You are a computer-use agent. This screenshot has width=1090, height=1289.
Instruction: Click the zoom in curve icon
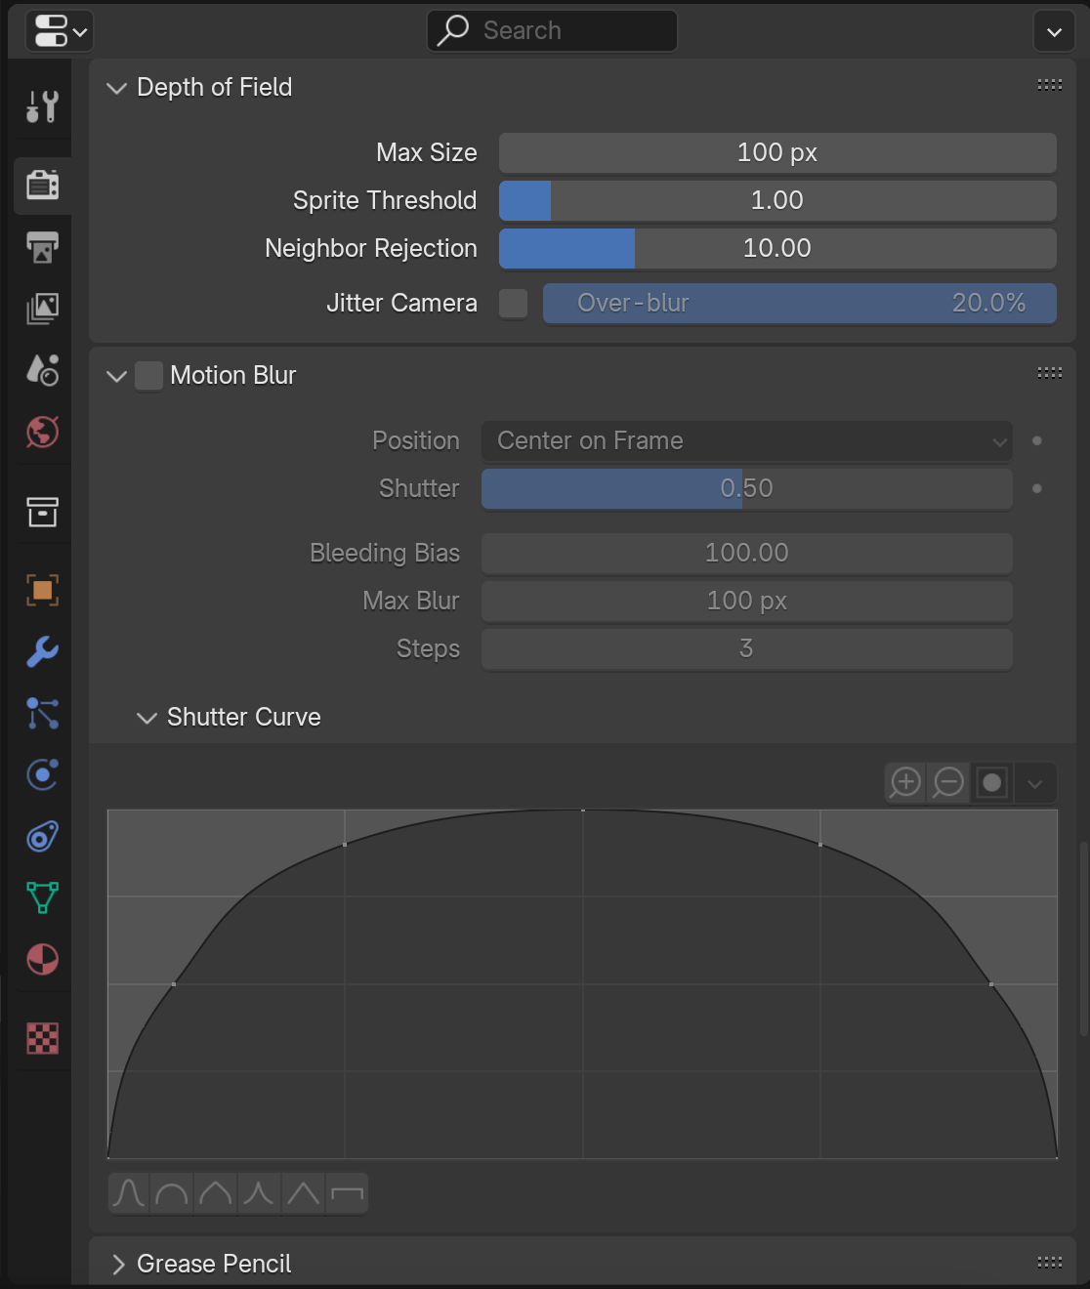[x=905, y=782]
